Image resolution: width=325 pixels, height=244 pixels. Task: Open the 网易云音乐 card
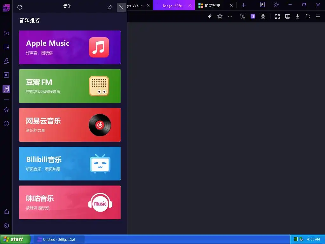(x=70, y=125)
